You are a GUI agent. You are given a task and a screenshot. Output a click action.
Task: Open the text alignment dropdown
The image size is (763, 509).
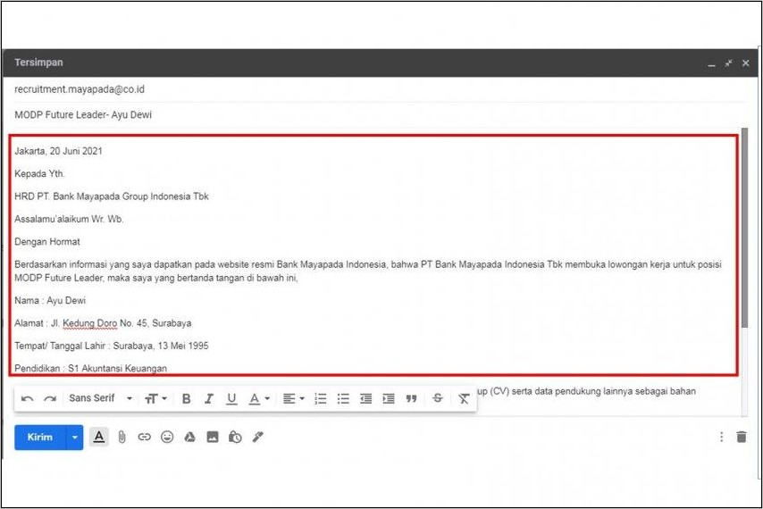pyautogui.click(x=293, y=398)
